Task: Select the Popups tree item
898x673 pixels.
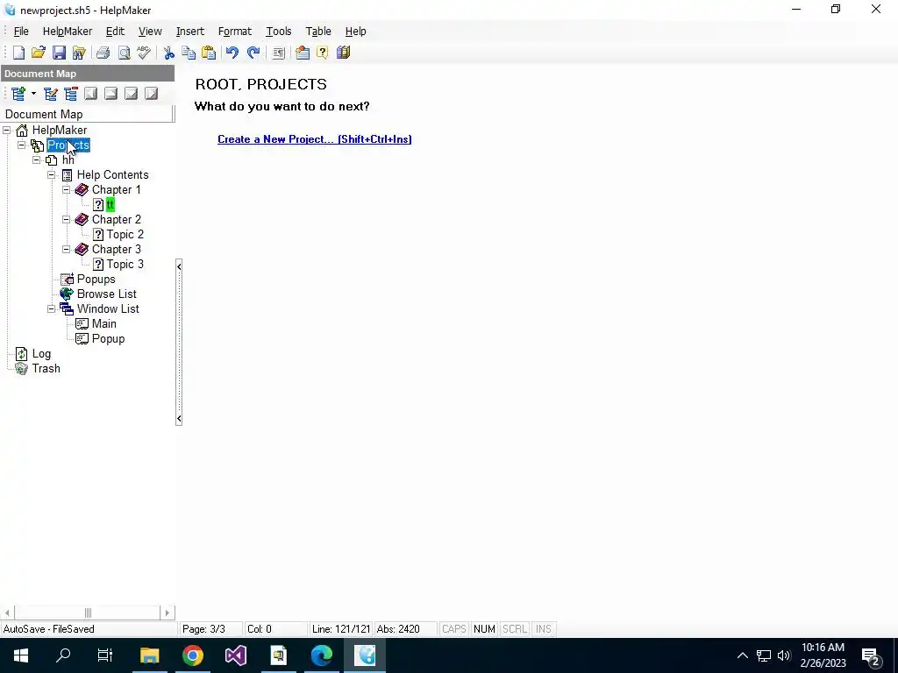Action: tap(96, 280)
